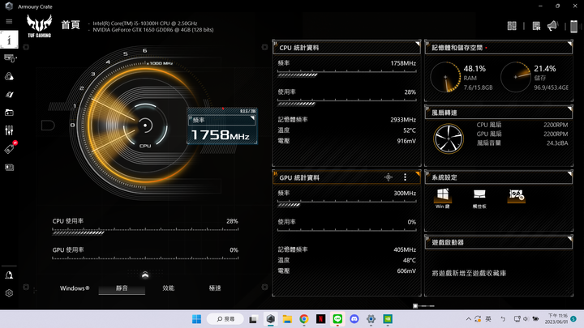Image resolution: width=584 pixels, height=328 pixels.
Task: Launch Chrome from the taskbar
Action: pyautogui.click(x=304, y=319)
